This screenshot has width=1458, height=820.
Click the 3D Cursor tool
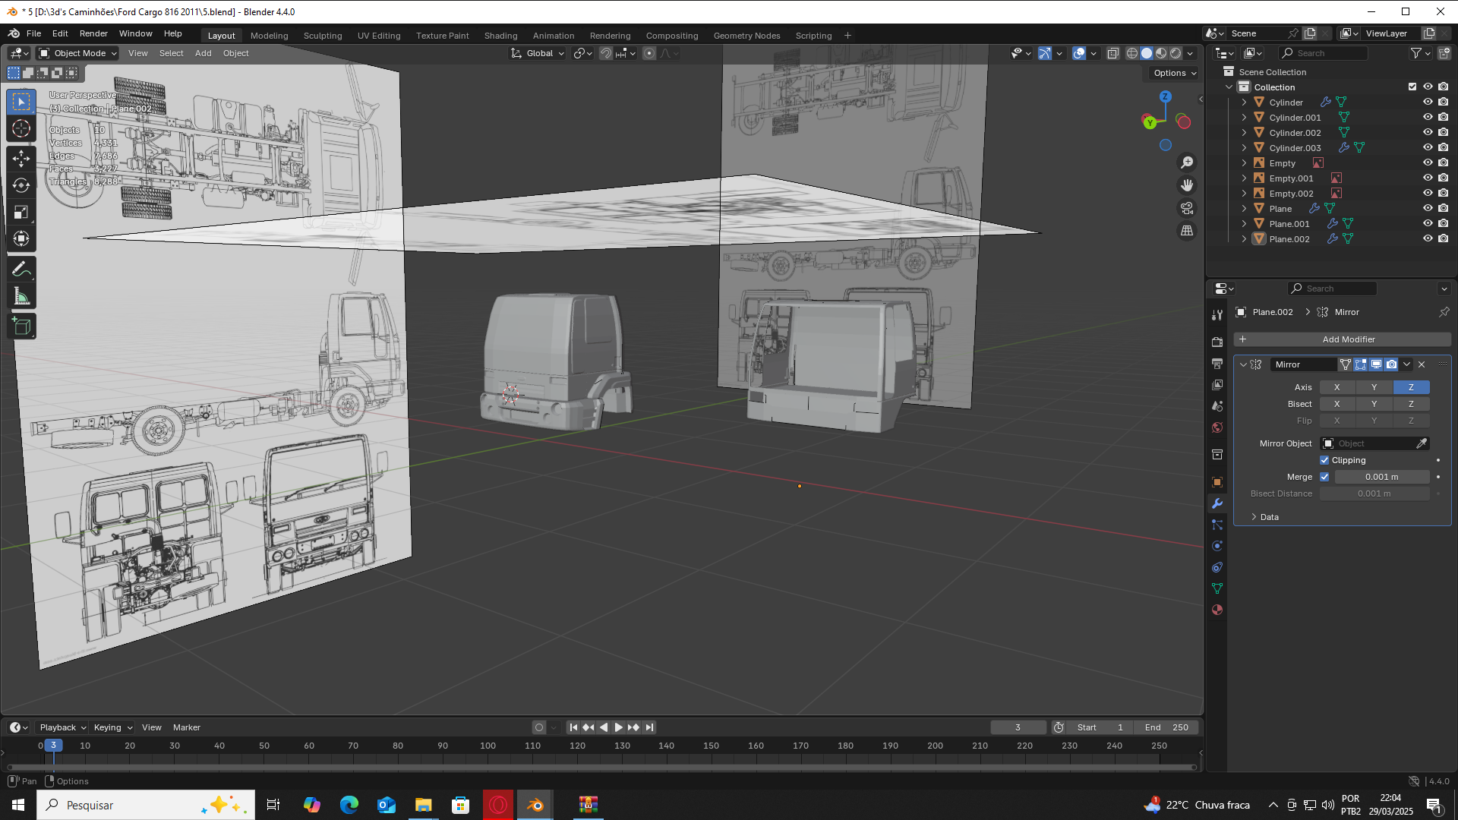click(21, 128)
